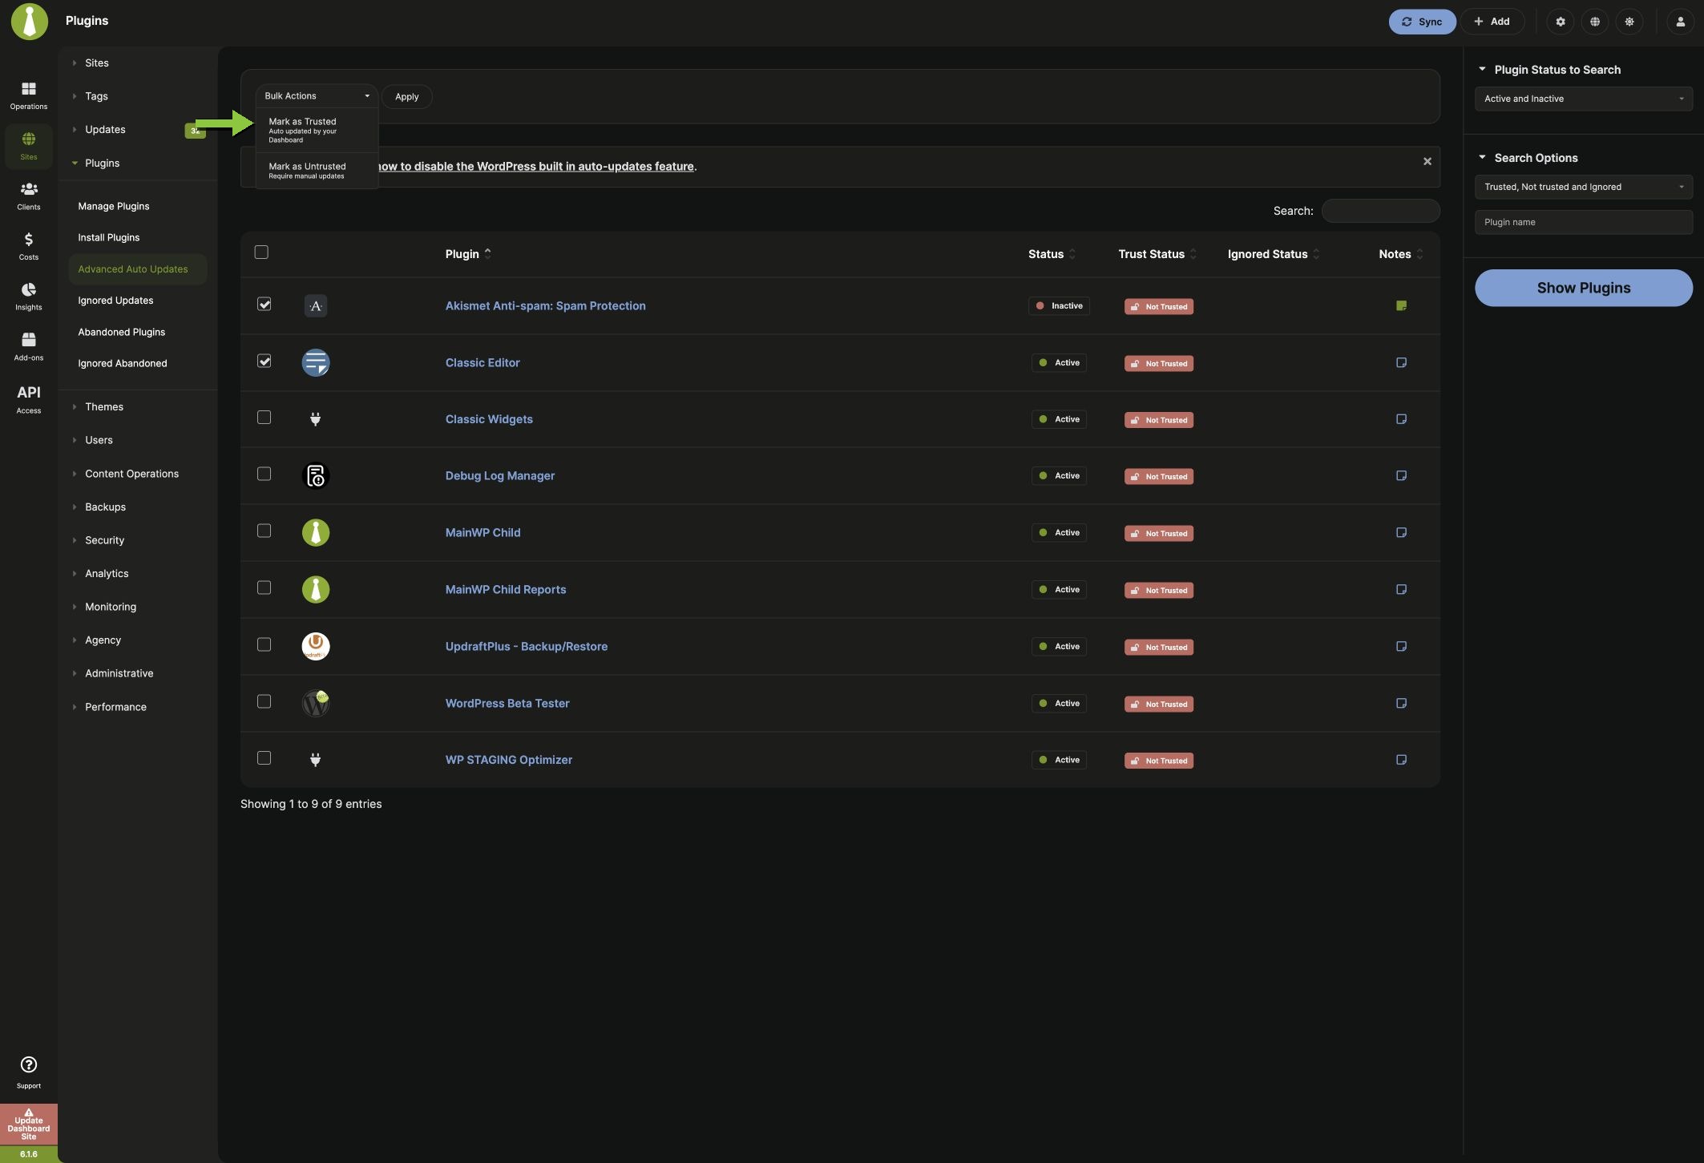1704x1163 pixels.
Task: Sort table by Trust Status column
Action: coord(1157,254)
